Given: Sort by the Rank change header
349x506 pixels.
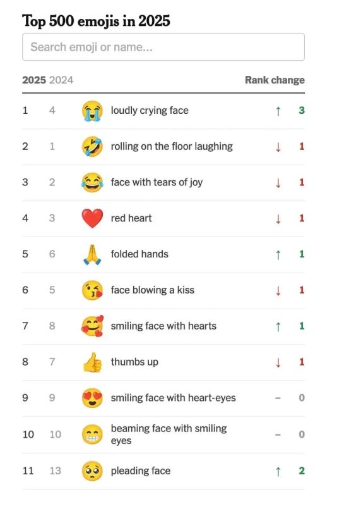Looking at the screenshot, I should 275,80.
